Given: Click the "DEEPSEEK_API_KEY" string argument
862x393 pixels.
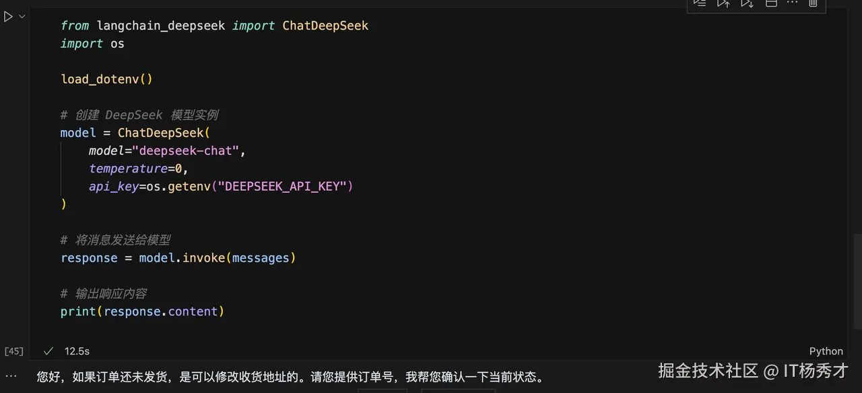Looking at the screenshot, I should click(x=281, y=186).
